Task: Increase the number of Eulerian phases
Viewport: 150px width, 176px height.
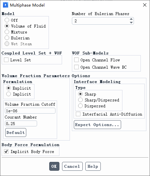Action: click(x=131, y=19)
